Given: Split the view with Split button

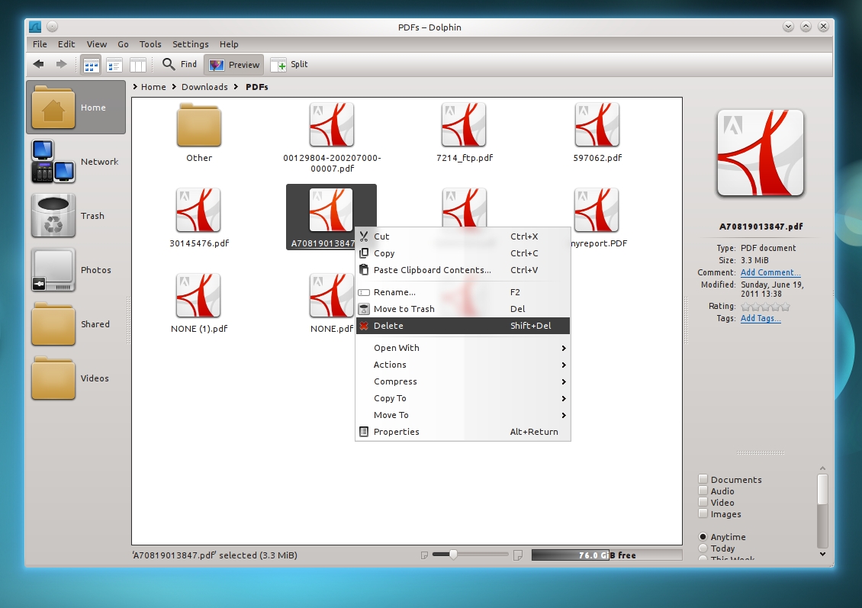Looking at the screenshot, I should point(289,64).
